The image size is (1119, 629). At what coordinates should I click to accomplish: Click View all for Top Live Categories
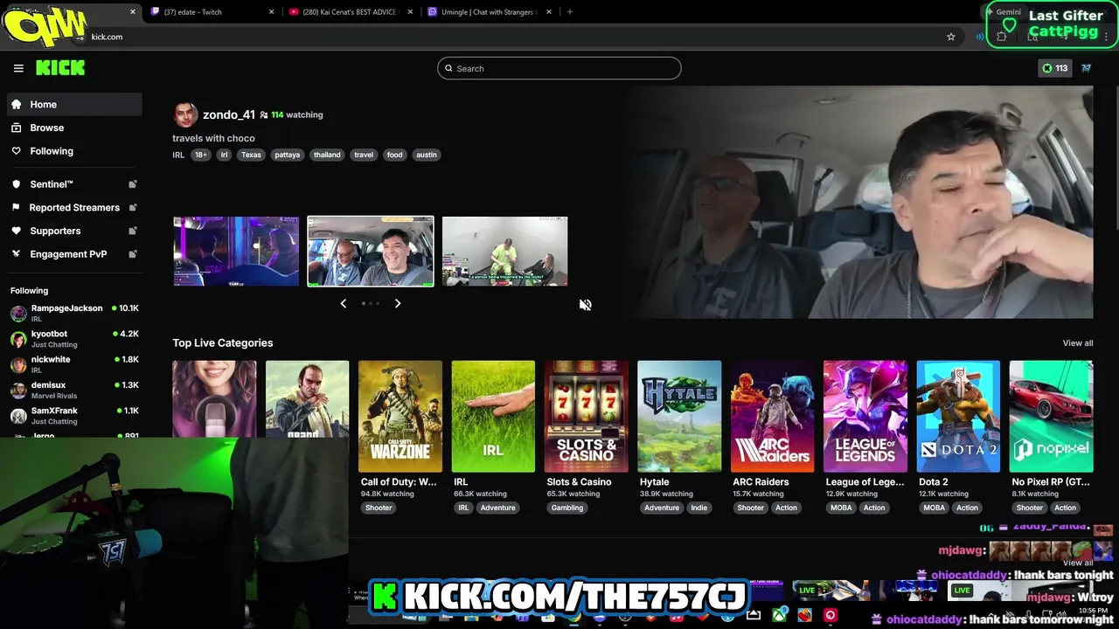pyautogui.click(x=1077, y=343)
